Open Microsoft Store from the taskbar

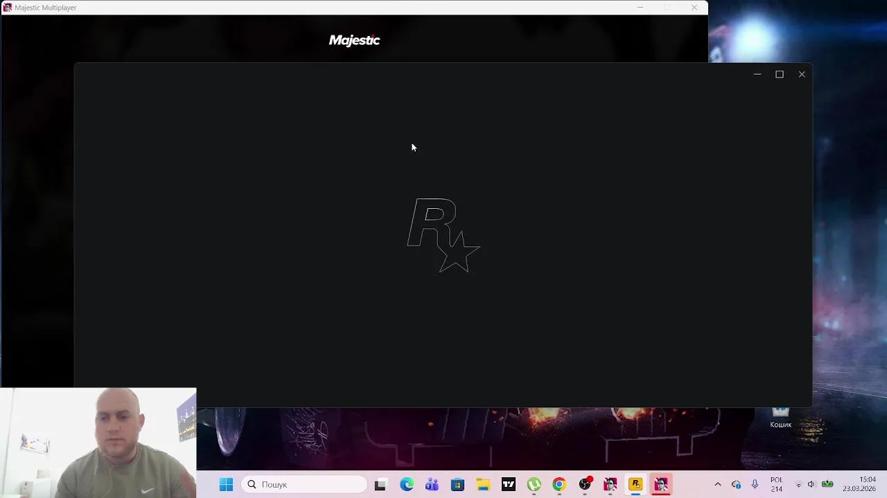coord(457,484)
